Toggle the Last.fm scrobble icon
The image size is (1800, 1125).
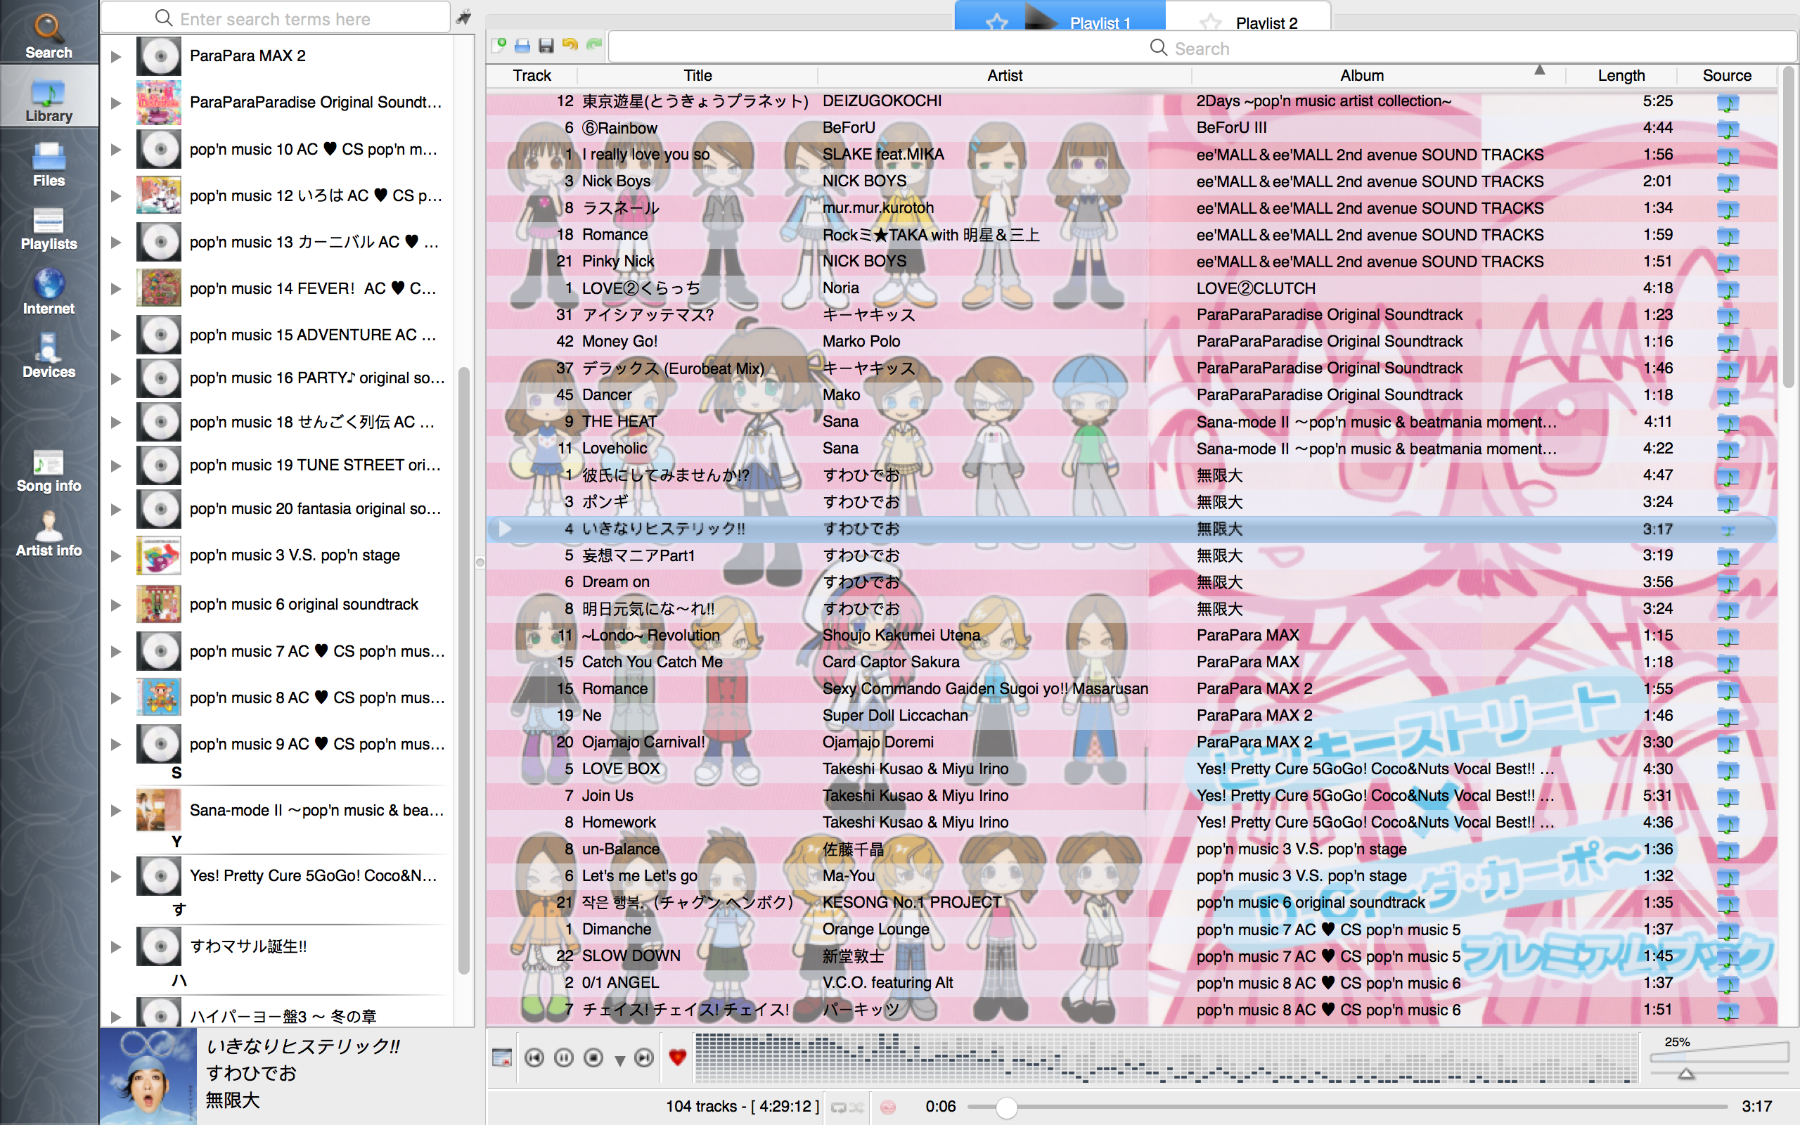(x=888, y=1107)
